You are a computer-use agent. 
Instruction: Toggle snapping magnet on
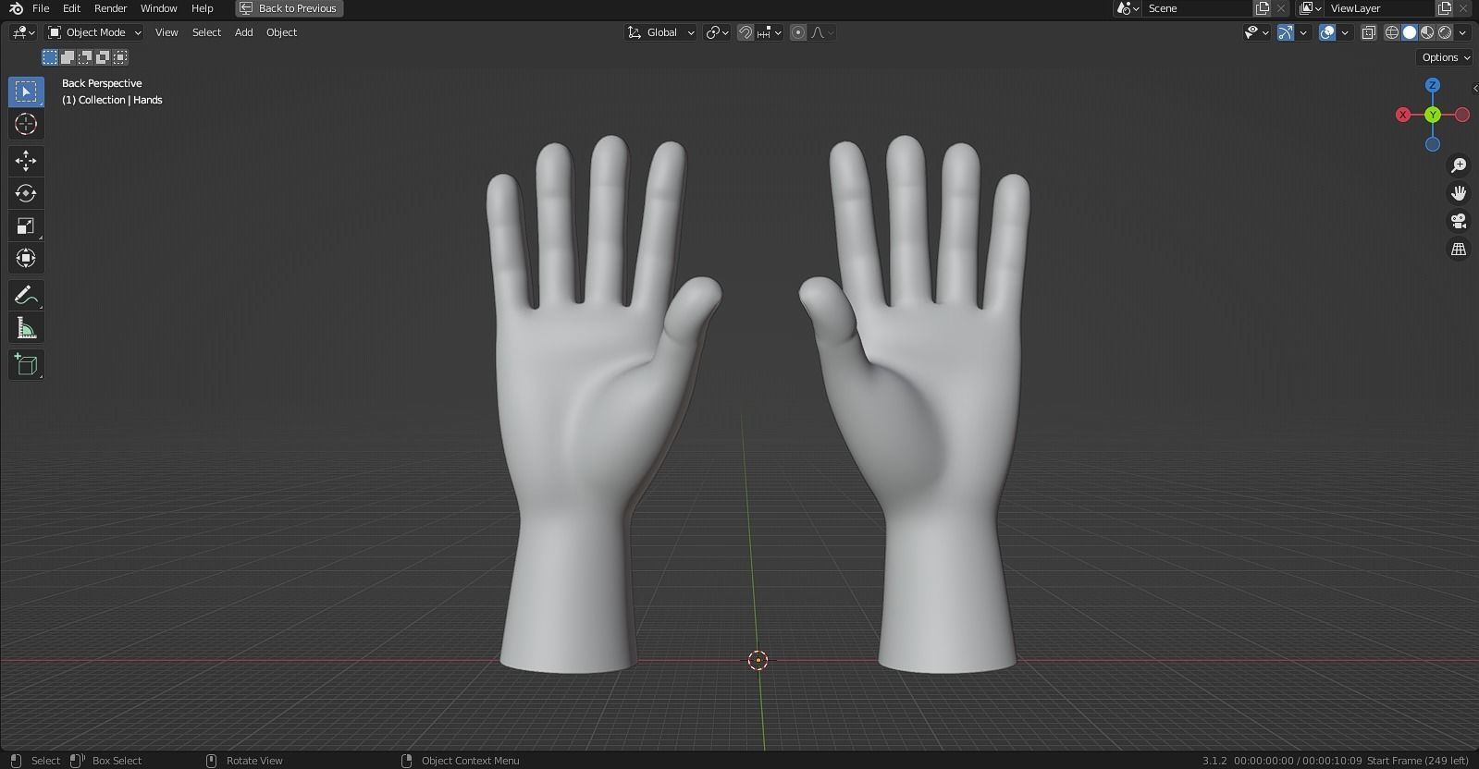746,32
